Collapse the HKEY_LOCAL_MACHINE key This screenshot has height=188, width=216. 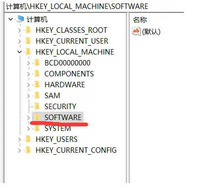(x=20, y=52)
